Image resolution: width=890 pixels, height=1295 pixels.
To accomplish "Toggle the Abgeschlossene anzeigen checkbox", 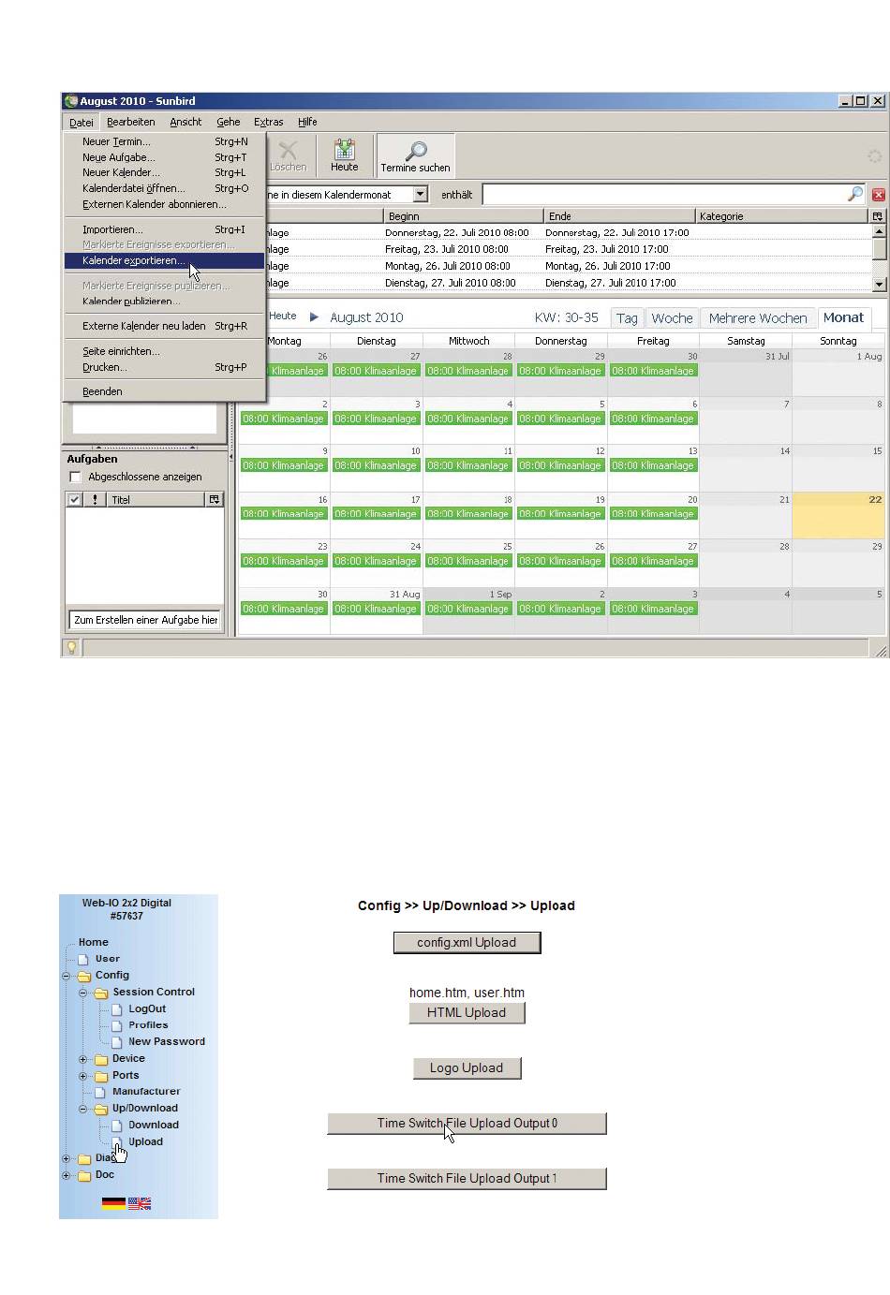I will pyautogui.click(x=76, y=477).
